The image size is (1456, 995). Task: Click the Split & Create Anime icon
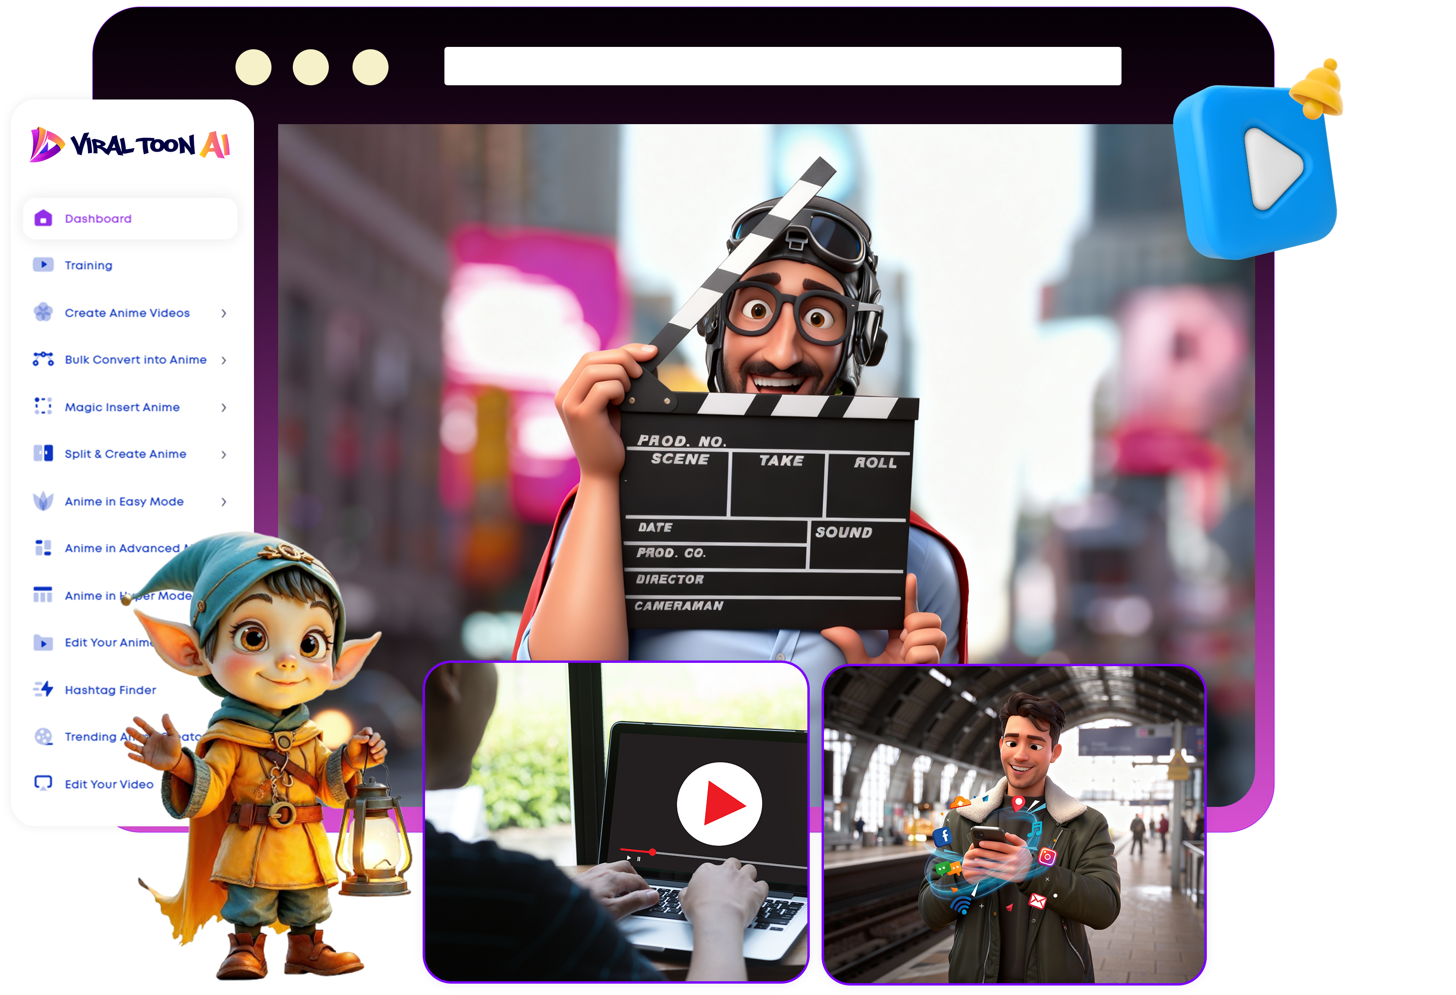tap(43, 453)
